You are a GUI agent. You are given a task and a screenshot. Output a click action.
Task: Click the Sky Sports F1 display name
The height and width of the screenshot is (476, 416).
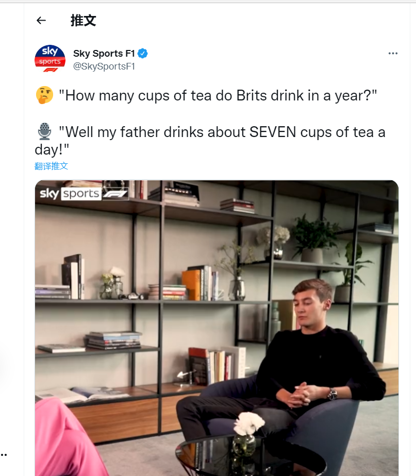click(104, 53)
